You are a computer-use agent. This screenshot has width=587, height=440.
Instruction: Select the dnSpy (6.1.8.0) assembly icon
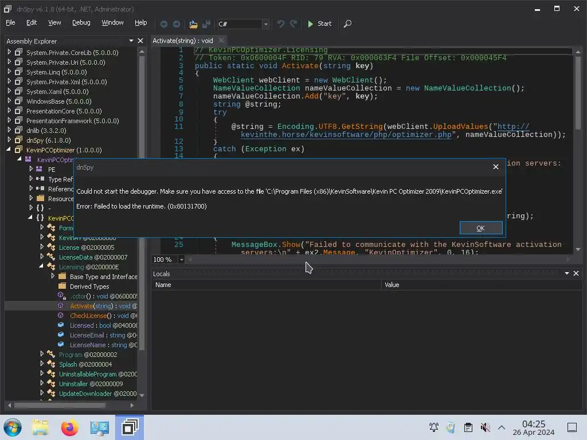point(18,140)
